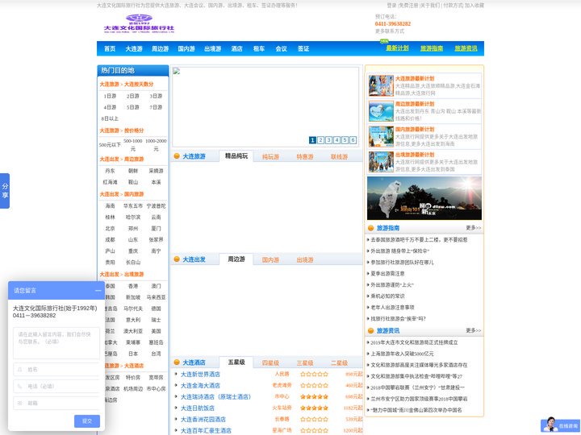Expand 更多>> next to 旅游指南
The height and width of the screenshot is (435, 581).
pyautogui.click(x=473, y=228)
